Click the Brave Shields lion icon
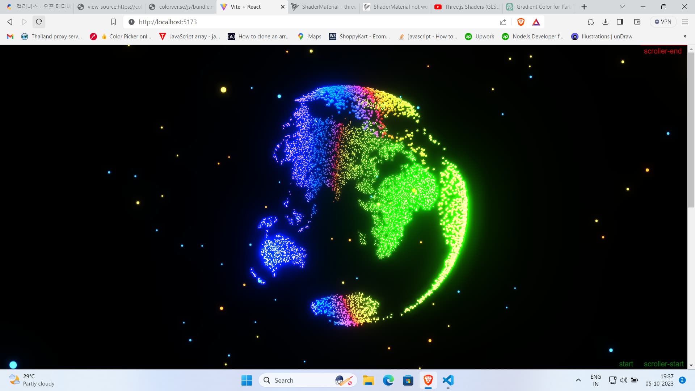Image resolution: width=695 pixels, height=391 pixels. click(521, 22)
